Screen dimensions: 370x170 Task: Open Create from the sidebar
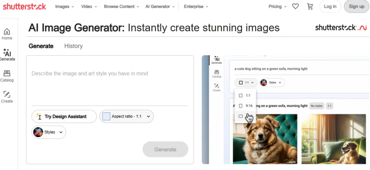tap(7, 97)
